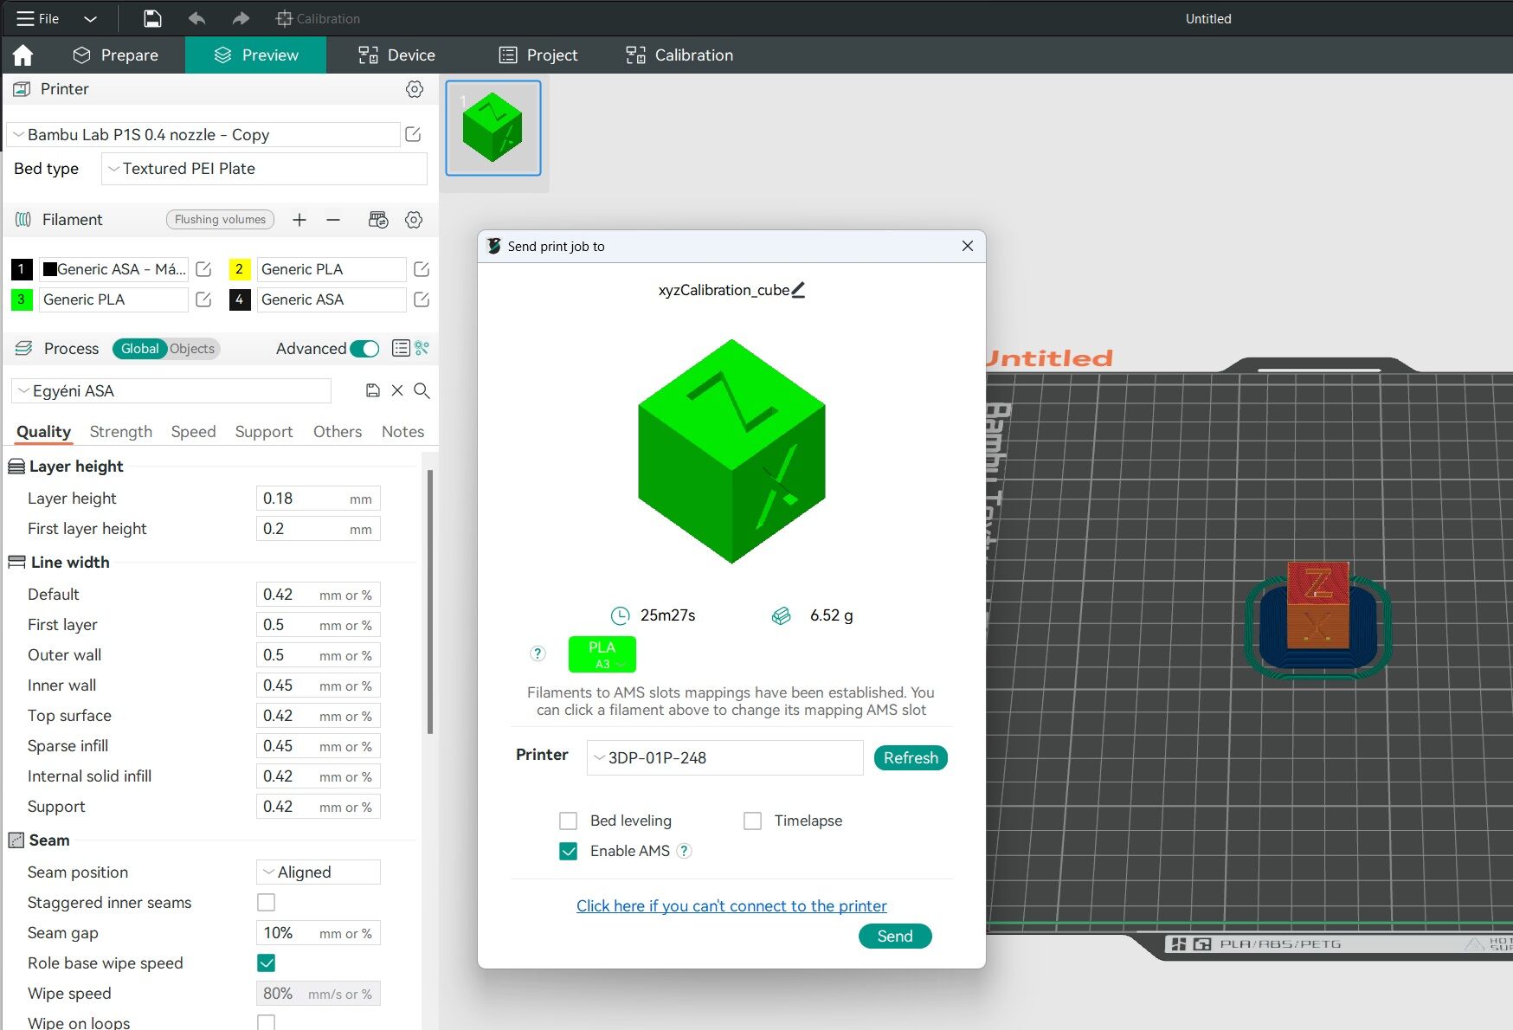Click the Flushing volumes button
This screenshot has height=1030, width=1513.
[x=220, y=220]
